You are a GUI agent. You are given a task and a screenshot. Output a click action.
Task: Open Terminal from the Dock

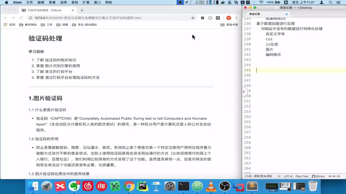(184, 186)
